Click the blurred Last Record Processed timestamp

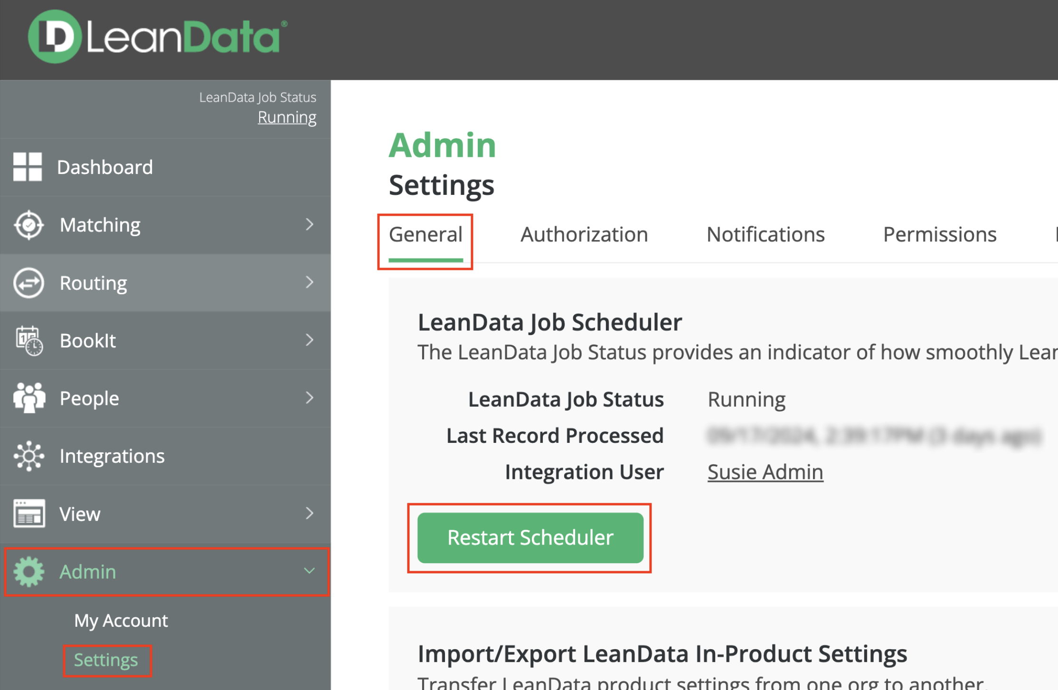pos(874,436)
